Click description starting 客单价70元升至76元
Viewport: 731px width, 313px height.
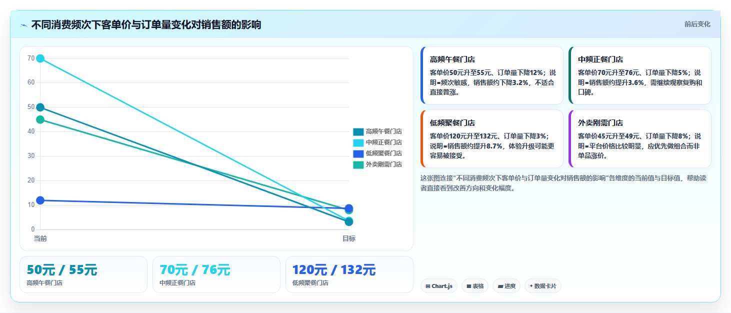coord(640,82)
